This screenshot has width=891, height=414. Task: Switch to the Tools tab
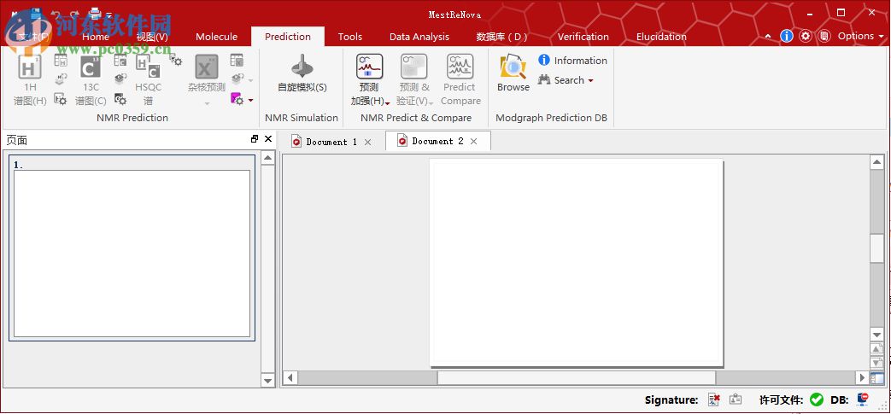click(x=350, y=37)
